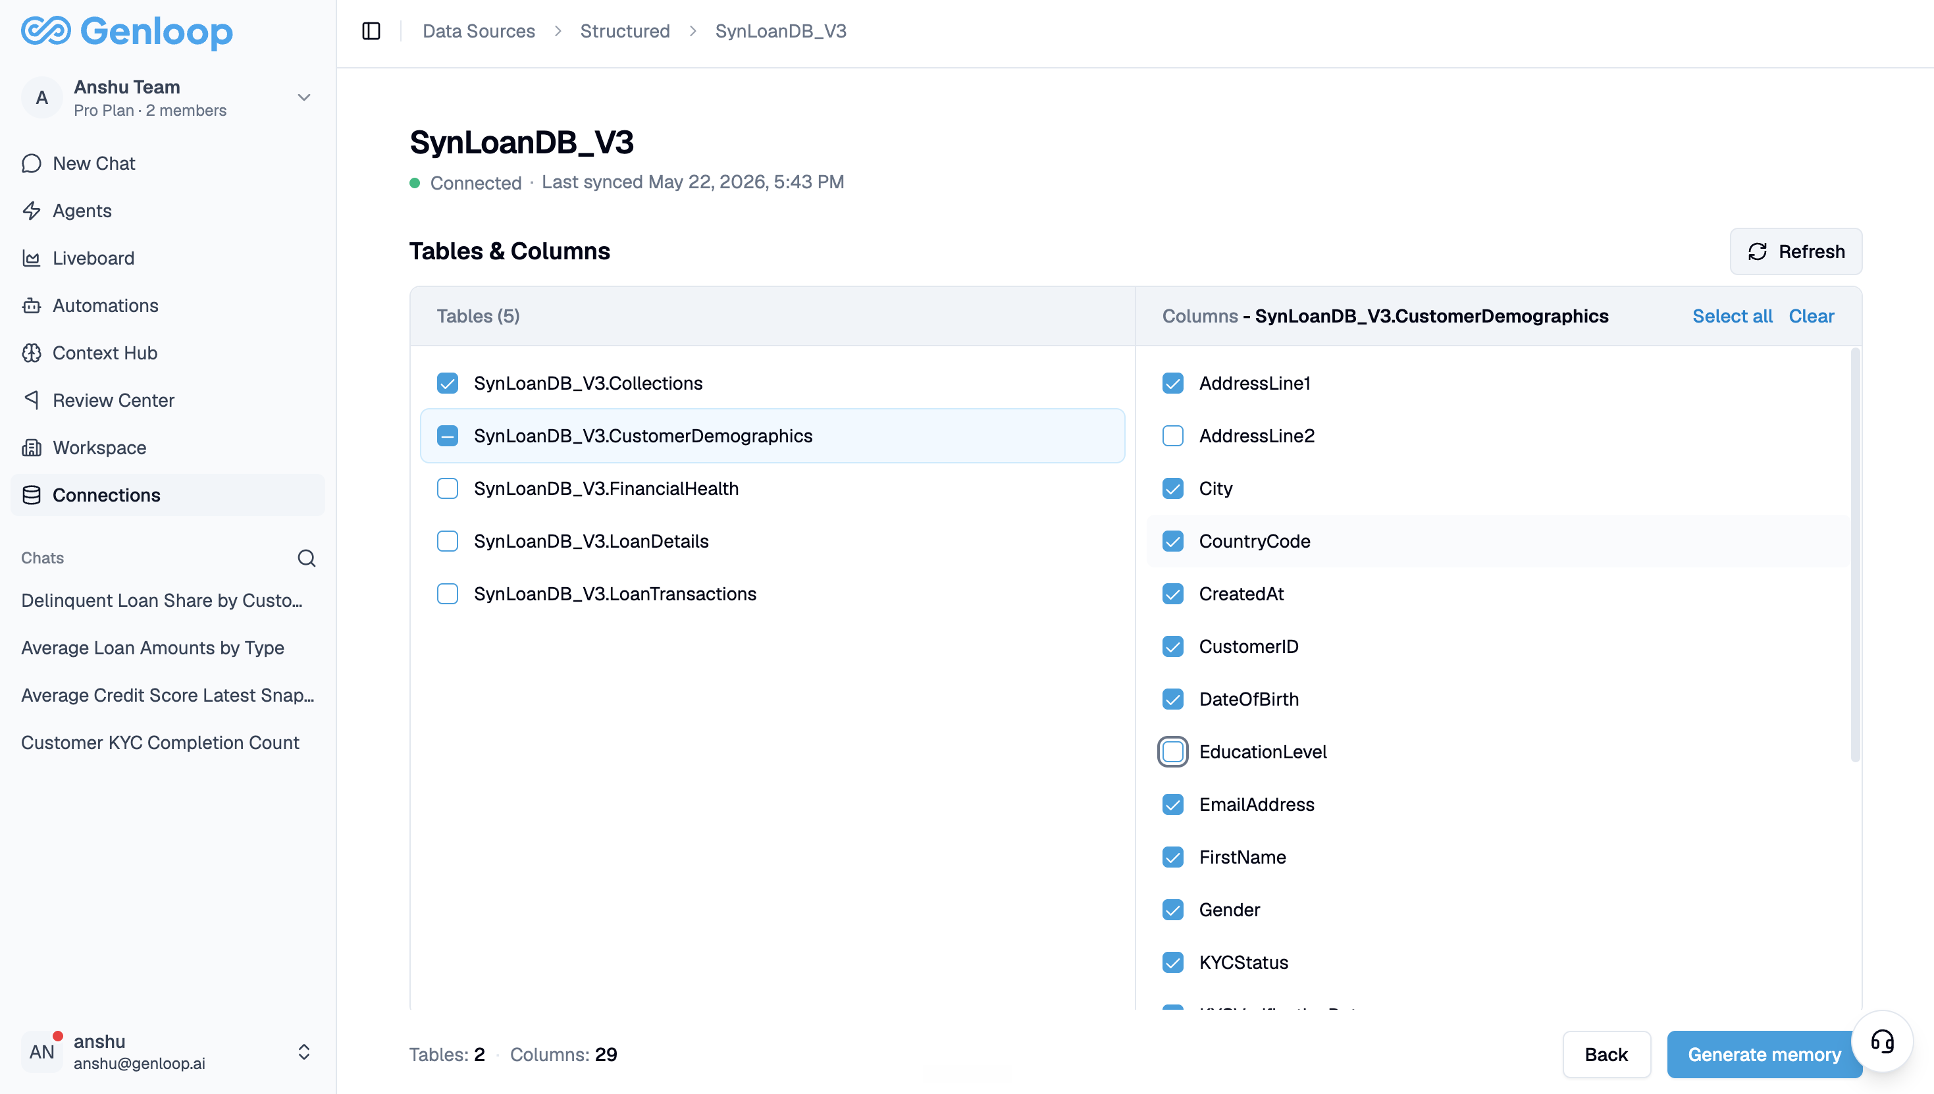The width and height of the screenshot is (1934, 1094).
Task: Uncheck the CreatedAt column checkbox
Action: tap(1173, 594)
